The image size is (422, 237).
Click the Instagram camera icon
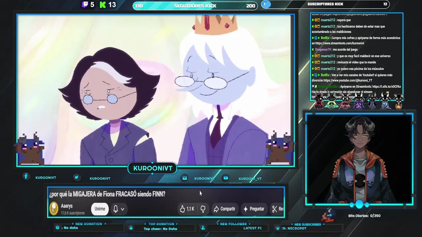185,178
